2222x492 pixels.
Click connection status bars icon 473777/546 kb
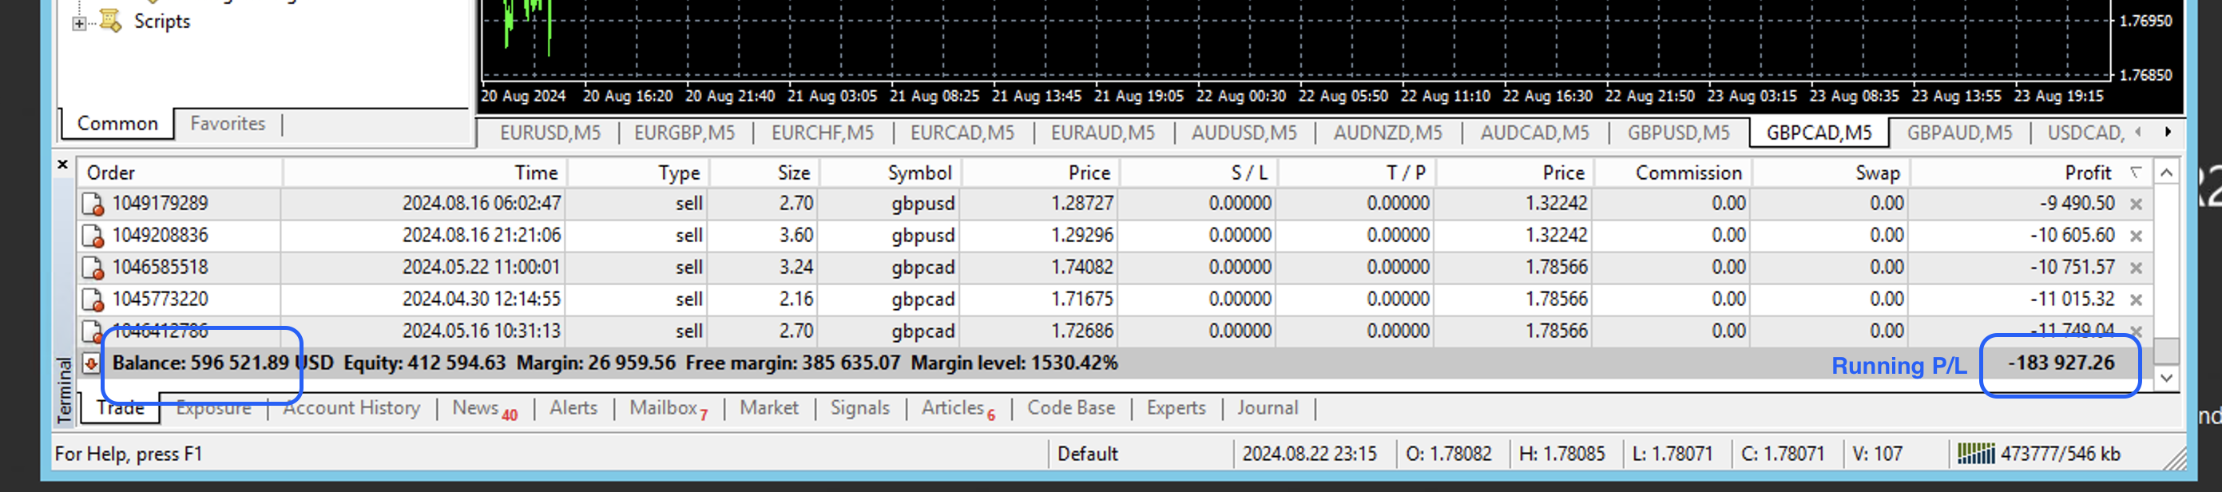pos(1975,453)
